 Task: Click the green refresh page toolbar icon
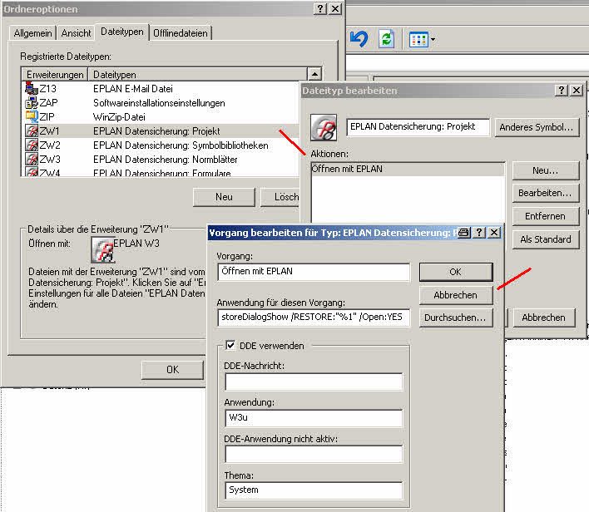[x=387, y=39]
